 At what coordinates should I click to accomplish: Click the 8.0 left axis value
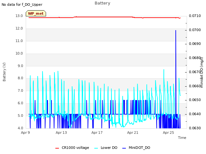20,78
